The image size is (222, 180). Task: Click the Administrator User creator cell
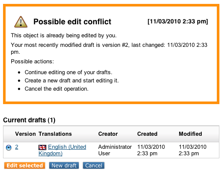point(115,150)
